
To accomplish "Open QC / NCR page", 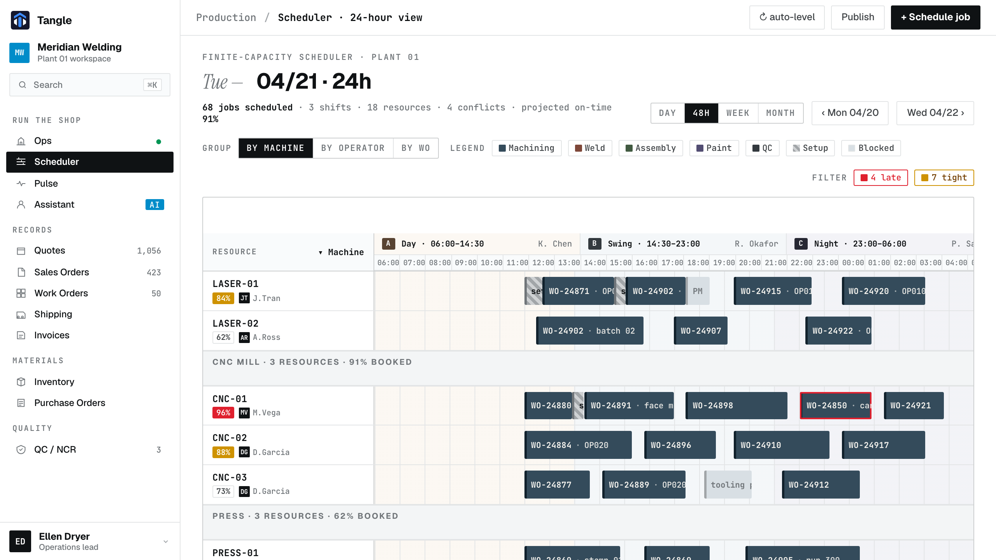I will (89, 450).
